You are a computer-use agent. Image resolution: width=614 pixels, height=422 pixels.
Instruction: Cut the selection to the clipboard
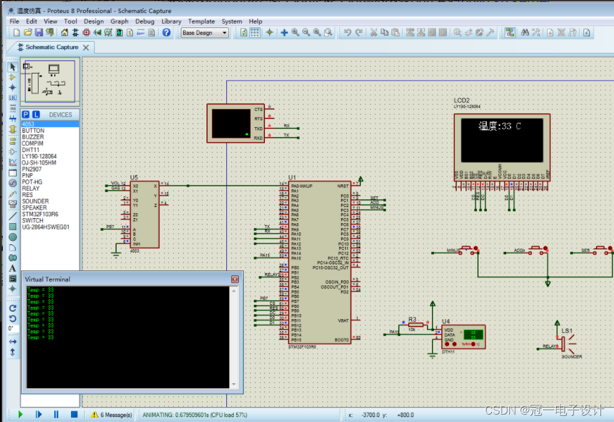tap(373, 32)
